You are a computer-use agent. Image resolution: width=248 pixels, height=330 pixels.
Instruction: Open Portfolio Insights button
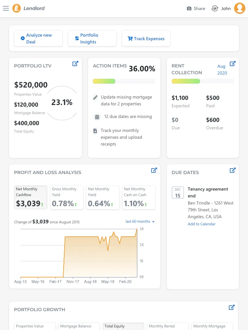click(x=92, y=38)
